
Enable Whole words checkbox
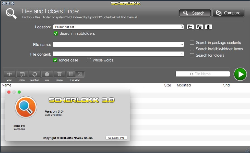point(89,60)
